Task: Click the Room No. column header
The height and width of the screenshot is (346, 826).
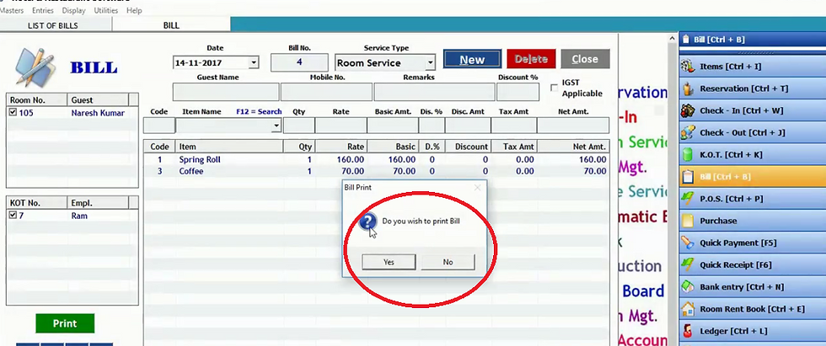Action: 36,100
